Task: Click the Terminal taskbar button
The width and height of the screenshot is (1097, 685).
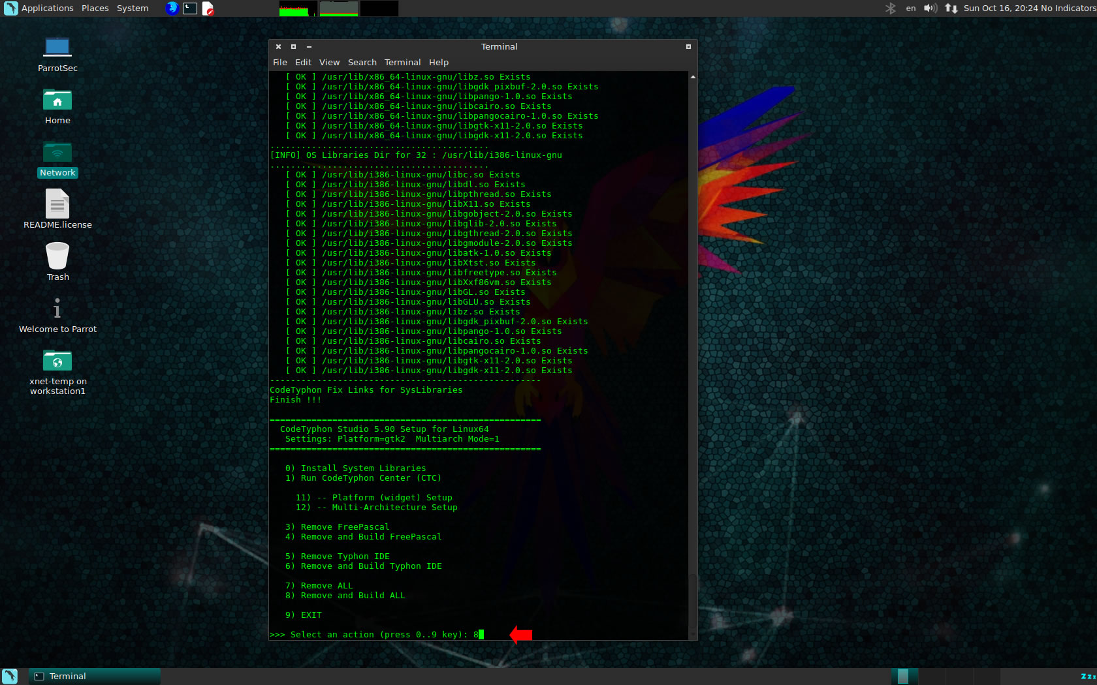Action: pyautogui.click(x=95, y=676)
